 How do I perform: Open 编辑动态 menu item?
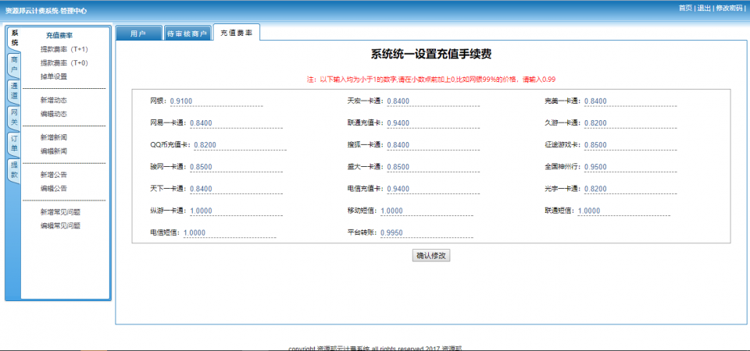point(54,114)
